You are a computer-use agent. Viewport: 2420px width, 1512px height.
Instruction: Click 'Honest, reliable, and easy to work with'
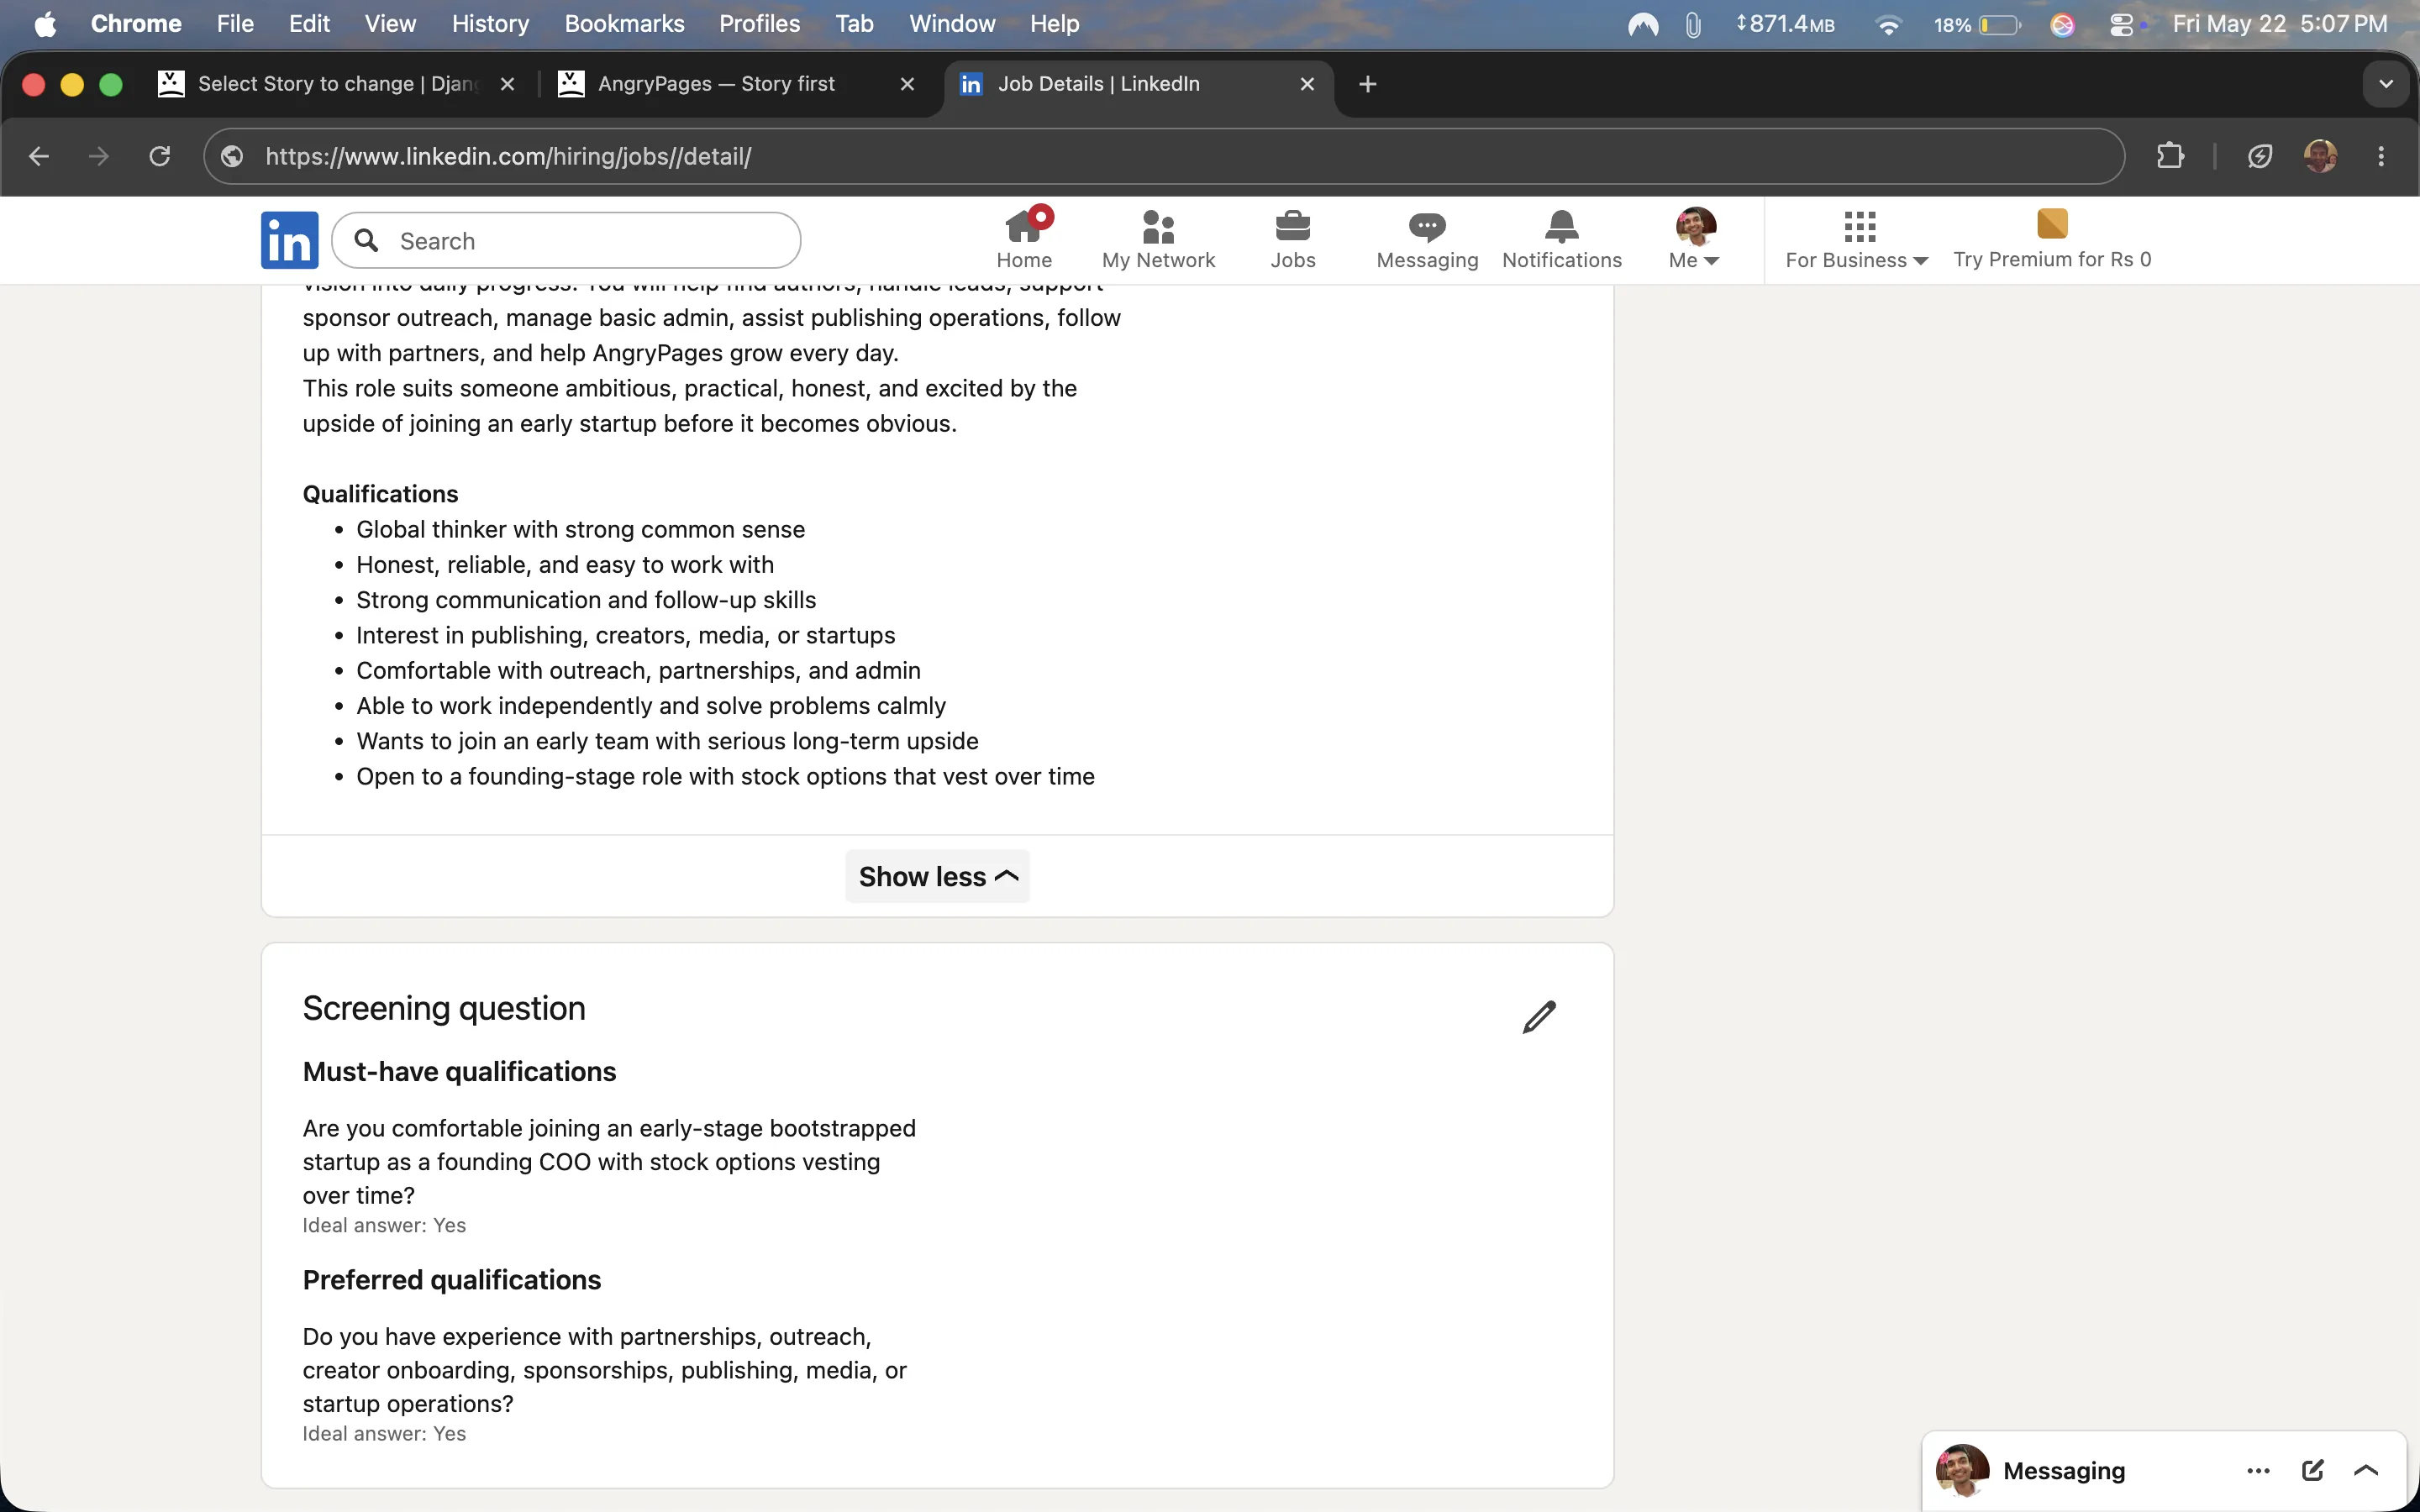point(565,564)
